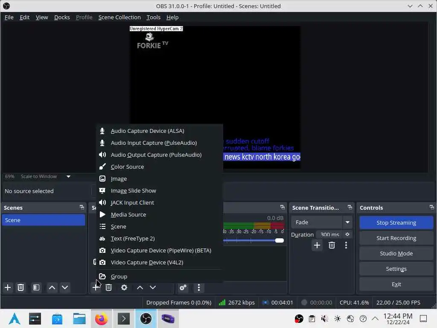Screen dimensions: 437x328
Task: Open the File menu
Action: (9, 17)
